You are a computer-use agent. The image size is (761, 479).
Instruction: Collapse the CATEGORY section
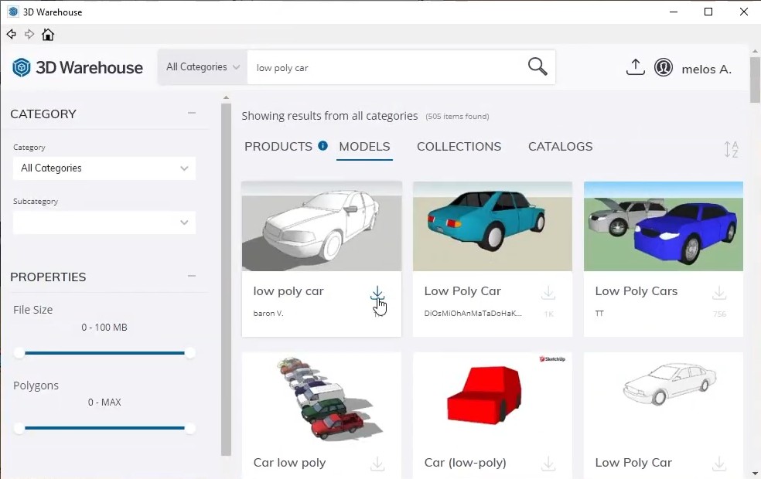(x=192, y=113)
